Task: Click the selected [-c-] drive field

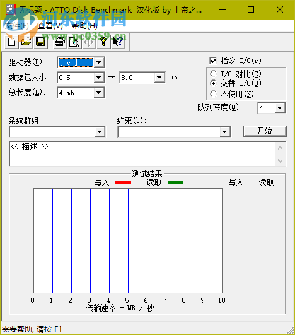Action: [76, 62]
